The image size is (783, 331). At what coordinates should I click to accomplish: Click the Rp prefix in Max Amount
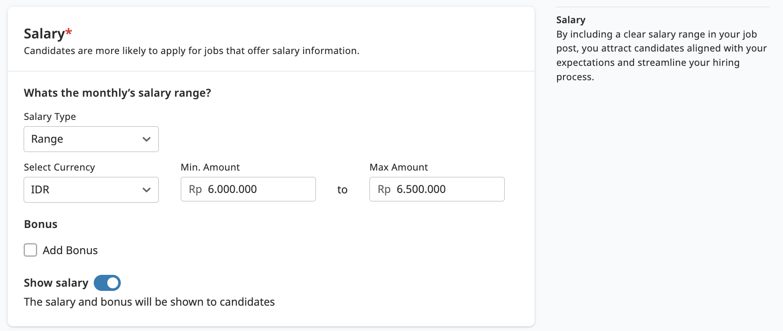(x=384, y=189)
